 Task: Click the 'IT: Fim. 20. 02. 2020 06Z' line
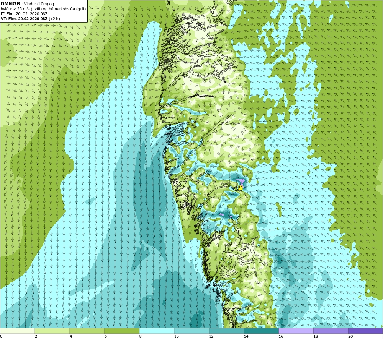point(24,14)
